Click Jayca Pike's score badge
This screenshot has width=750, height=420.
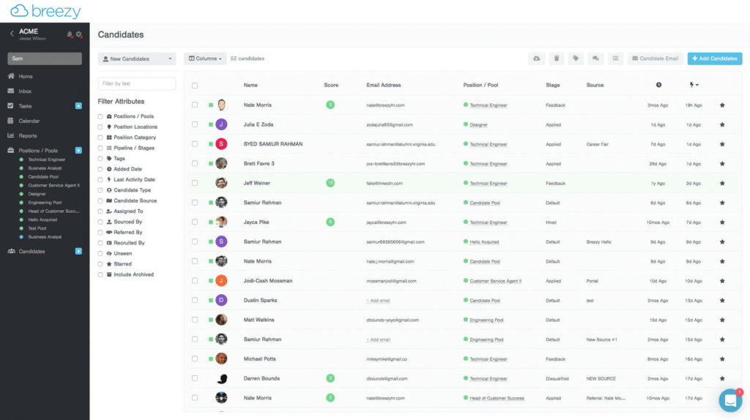330,222
